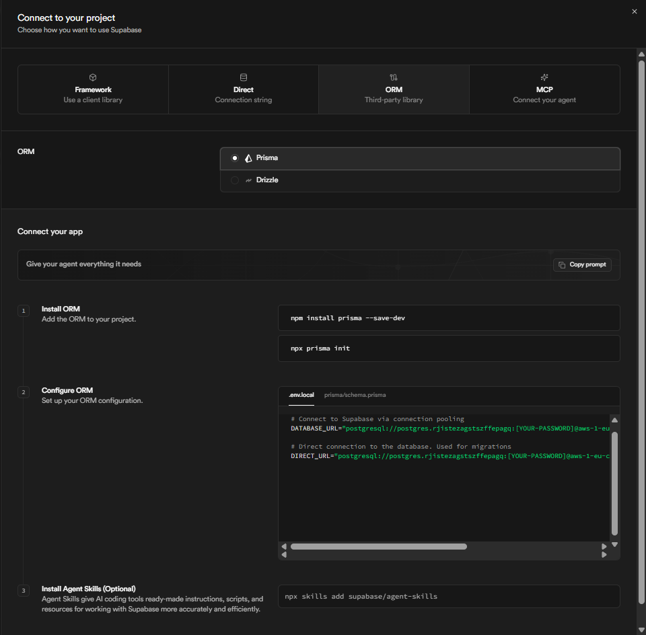This screenshot has width=646, height=635.
Task: Click code block scroll-left arrow
Action: click(x=284, y=546)
